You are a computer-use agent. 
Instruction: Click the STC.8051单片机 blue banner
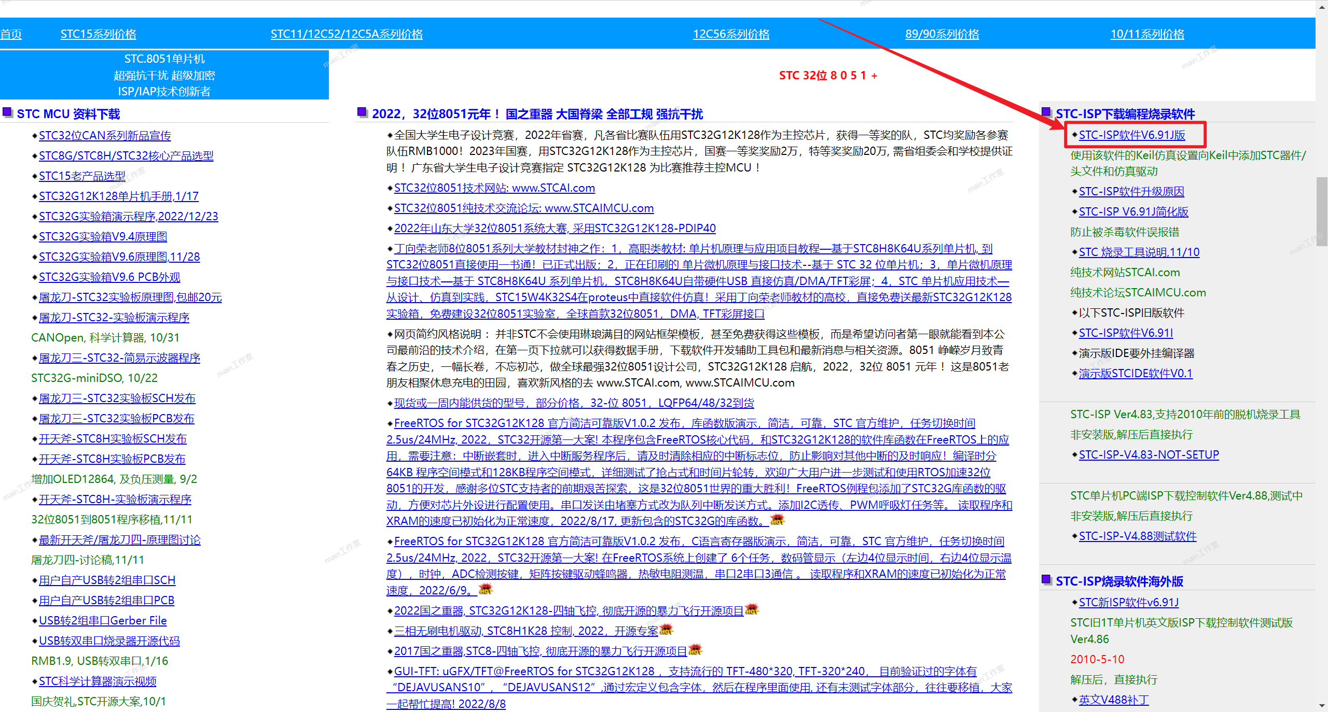click(164, 75)
